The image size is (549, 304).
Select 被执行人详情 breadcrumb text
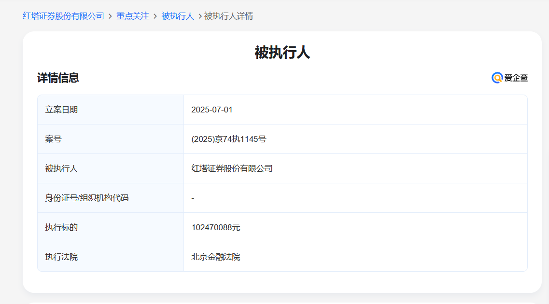coord(229,16)
